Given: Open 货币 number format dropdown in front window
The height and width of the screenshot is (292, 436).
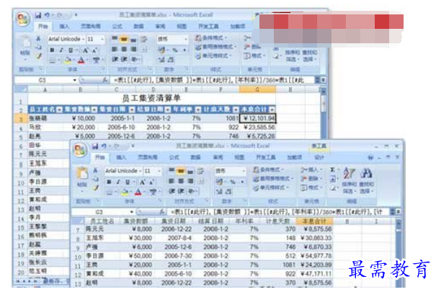Looking at the screenshot, I should 243,171.
